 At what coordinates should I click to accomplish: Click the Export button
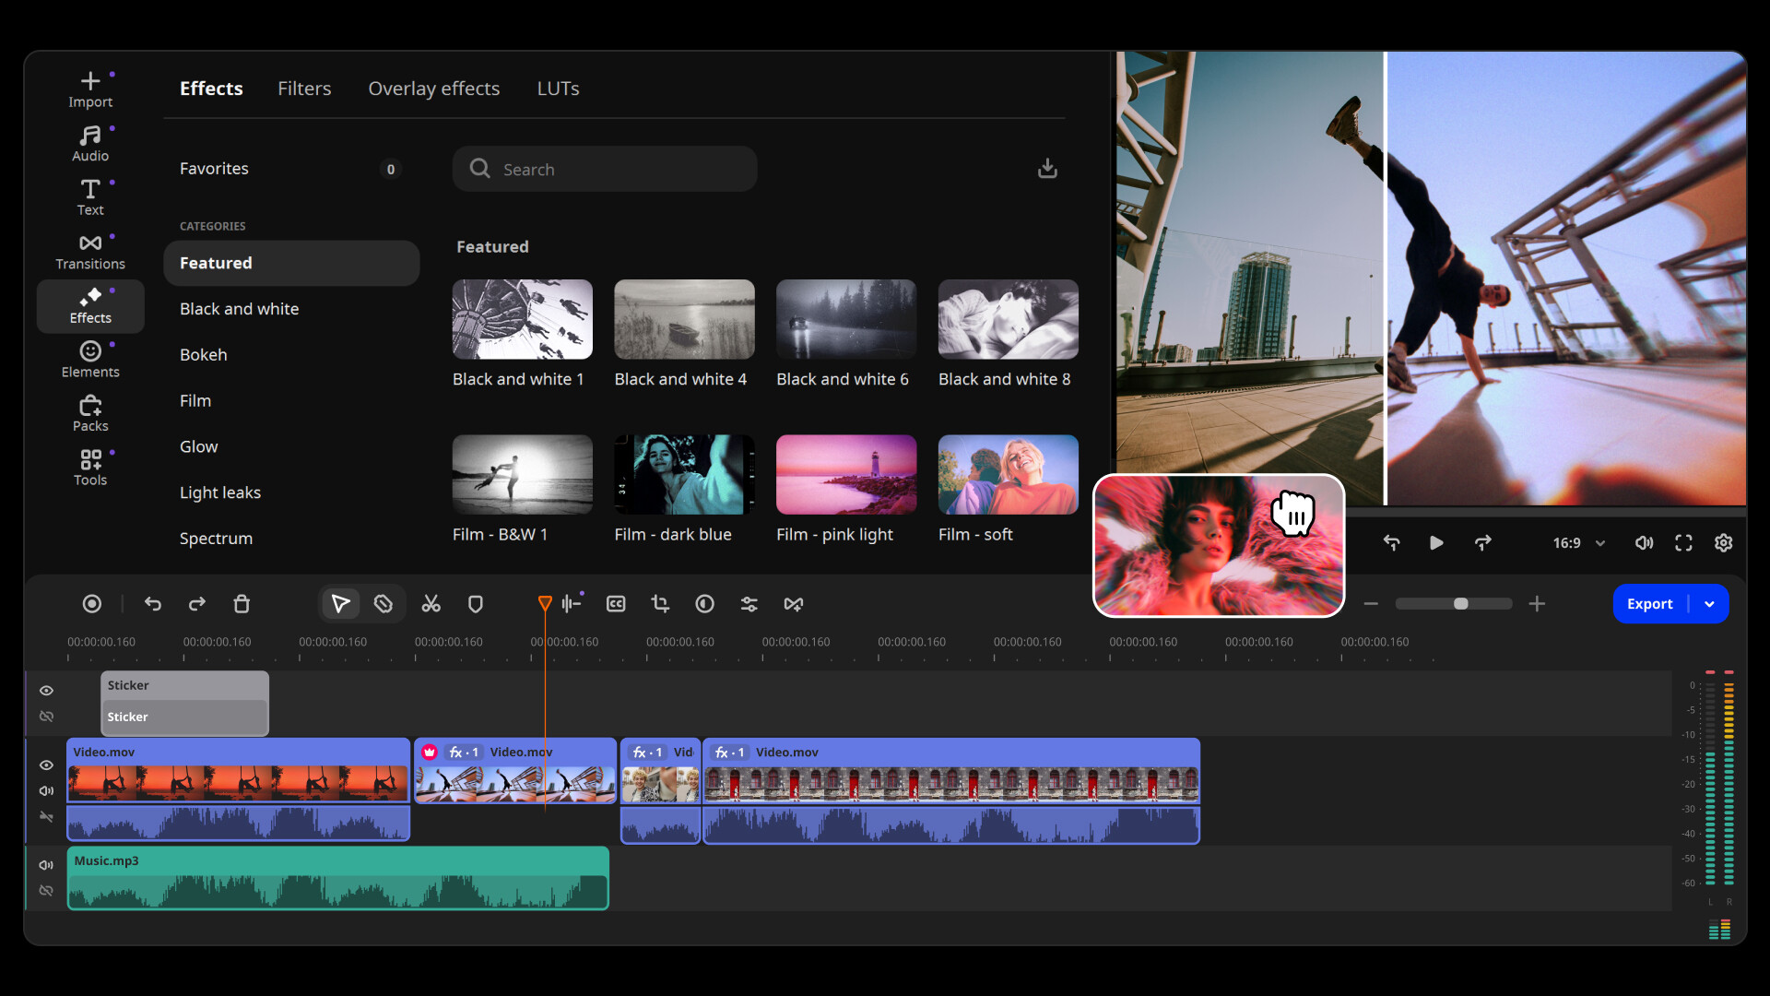point(1649,604)
